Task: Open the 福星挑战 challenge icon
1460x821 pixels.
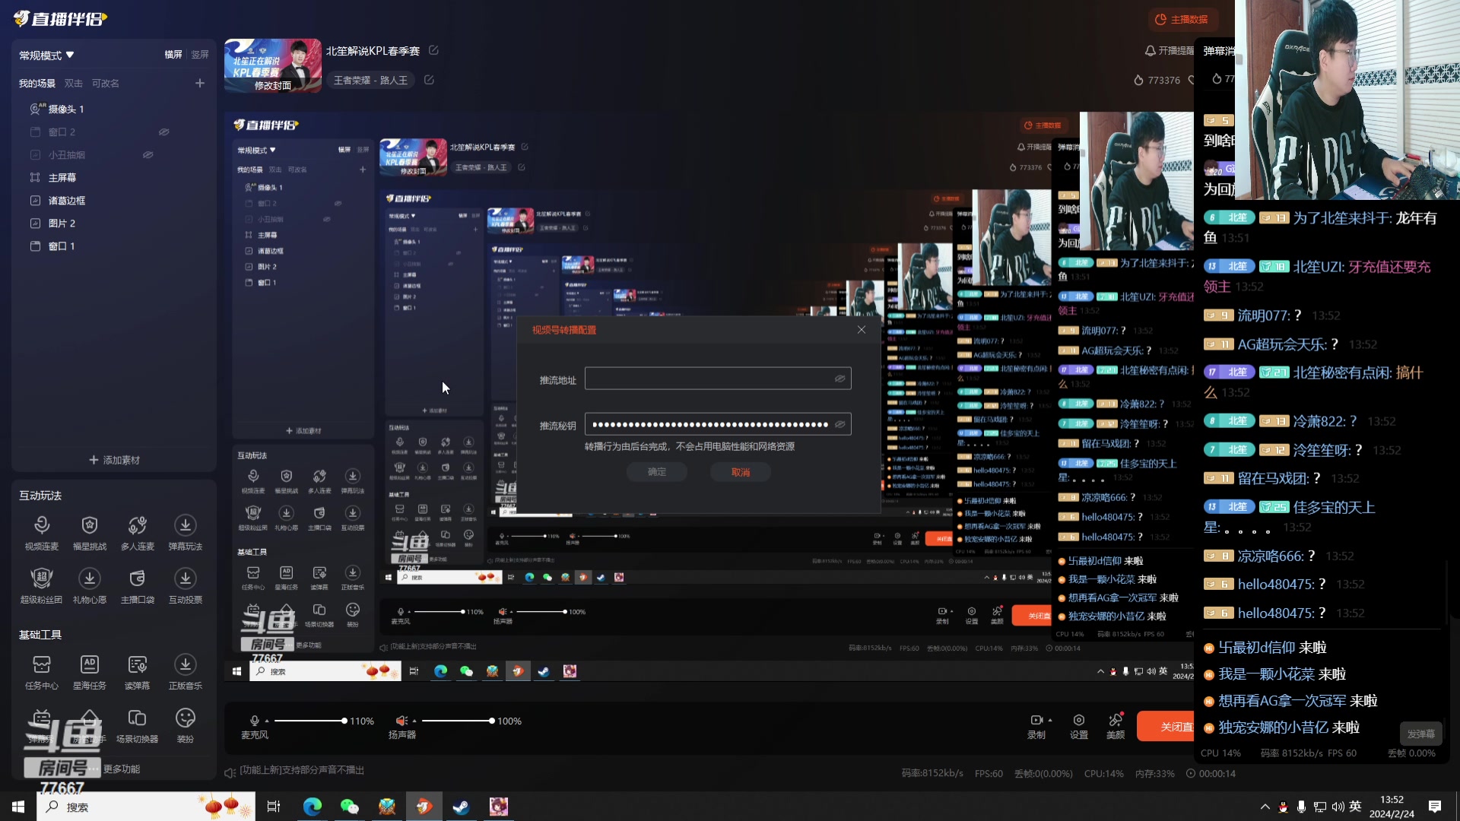Action: point(90,526)
